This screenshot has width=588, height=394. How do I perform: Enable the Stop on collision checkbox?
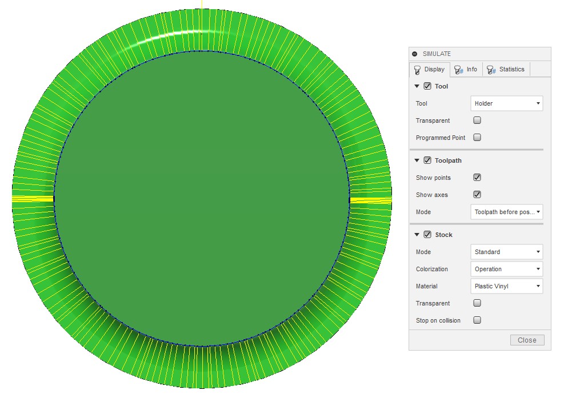pyautogui.click(x=477, y=320)
